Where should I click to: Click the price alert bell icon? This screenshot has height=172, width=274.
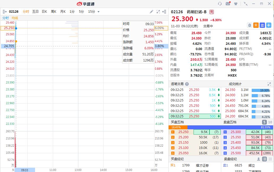point(250,25)
